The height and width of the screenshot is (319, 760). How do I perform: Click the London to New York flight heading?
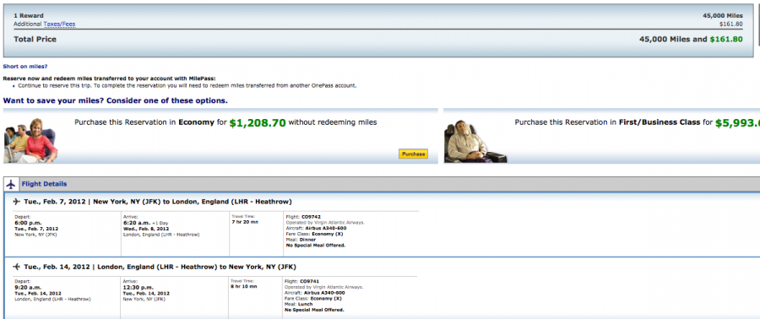[160, 267]
